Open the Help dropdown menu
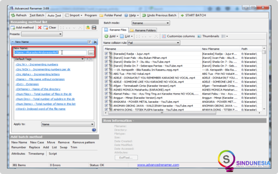Image resolution: width=278 pixels, height=174 pixels. coord(131,15)
